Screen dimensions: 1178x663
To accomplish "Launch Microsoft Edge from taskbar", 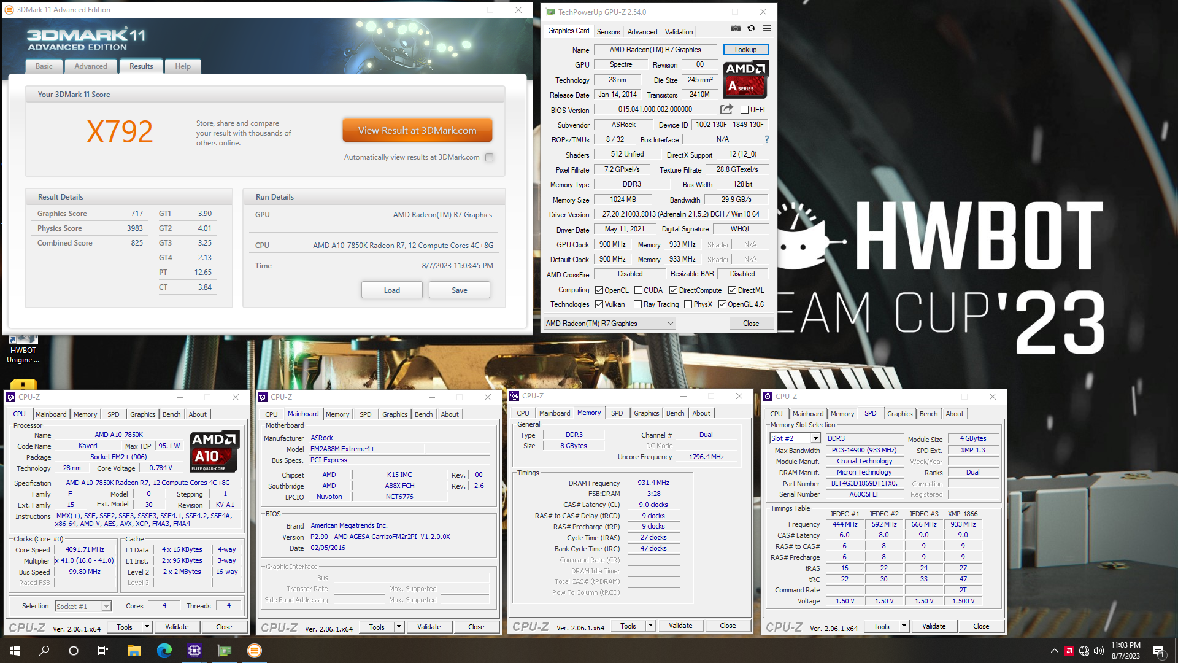I will point(164,651).
